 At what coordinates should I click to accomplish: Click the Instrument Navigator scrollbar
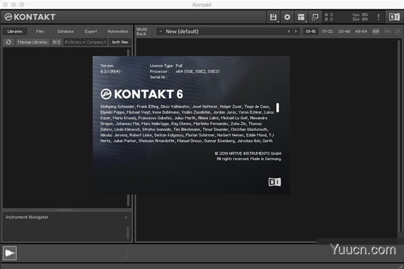(x=127, y=232)
